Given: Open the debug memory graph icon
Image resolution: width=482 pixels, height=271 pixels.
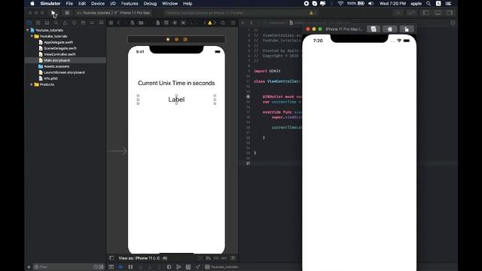Looking at the screenshot, I should (178, 267).
